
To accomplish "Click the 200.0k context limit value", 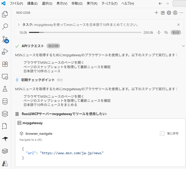I will pyautogui.click(x=148, y=32).
